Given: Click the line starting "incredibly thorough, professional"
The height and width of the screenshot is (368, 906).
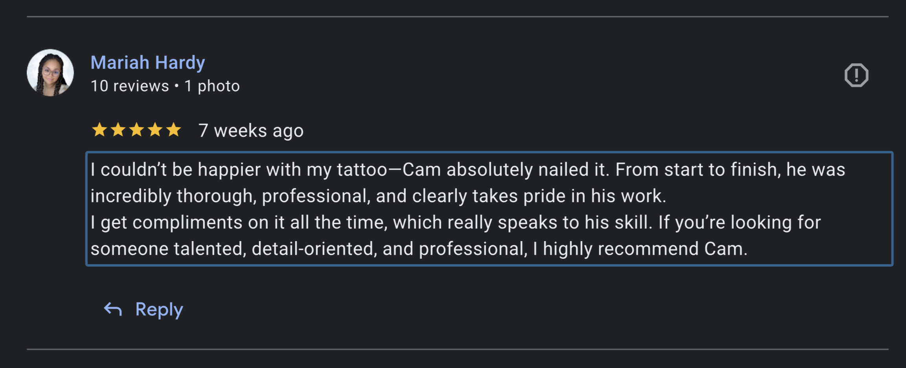Looking at the screenshot, I should pos(378,196).
